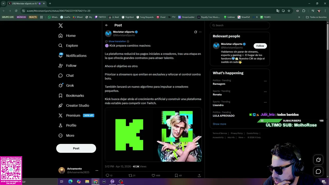
Task: Click the Post button in the sidebar
Action: (76, 148)
